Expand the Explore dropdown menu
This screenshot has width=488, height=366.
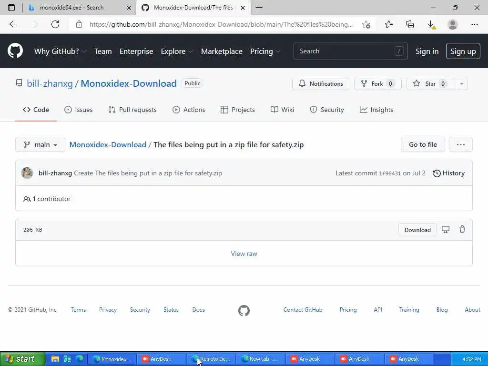(177, 51)
